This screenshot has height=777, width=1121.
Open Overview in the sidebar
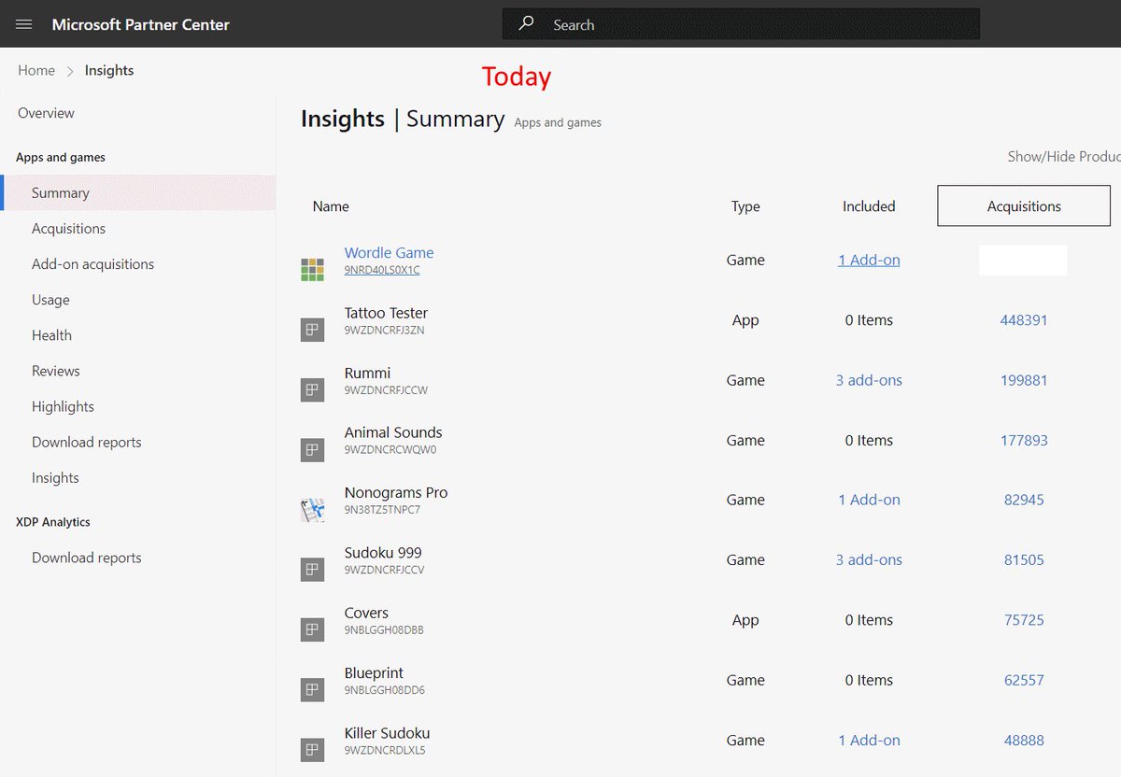click(x=46, y=113)
